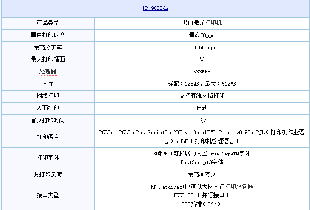Select the 8秒 value cell
The image size is (310, 210).
[x=202, y=120]
